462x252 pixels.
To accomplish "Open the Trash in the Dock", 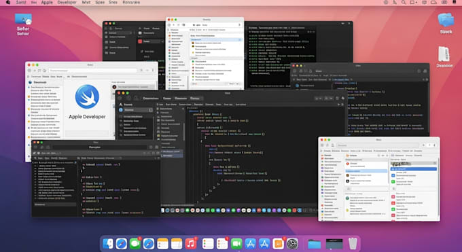I will [x=353, y=244].
